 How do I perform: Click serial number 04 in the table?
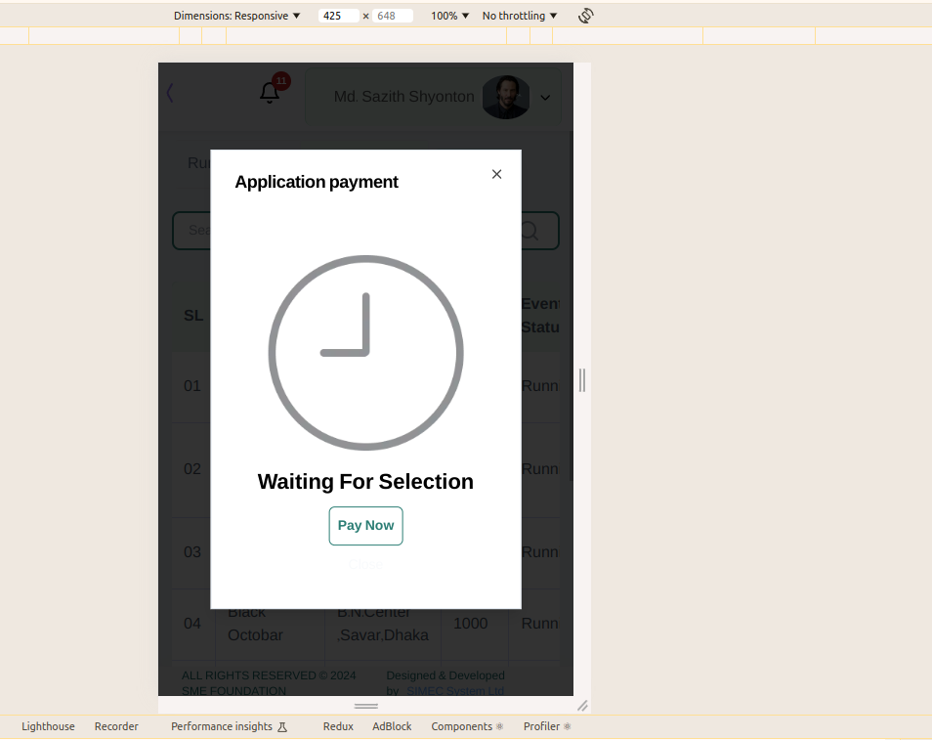[192, 624]
